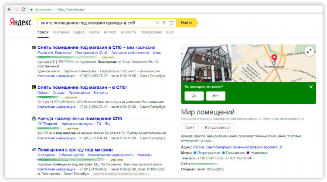This screenshot has width=327, height=182.
Task: Open Контактная информация for +7 (812) 416-08-30
Action: pos(56,169)
